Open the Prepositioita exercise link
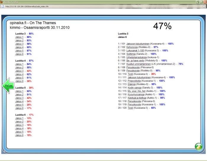 (134, 81)
